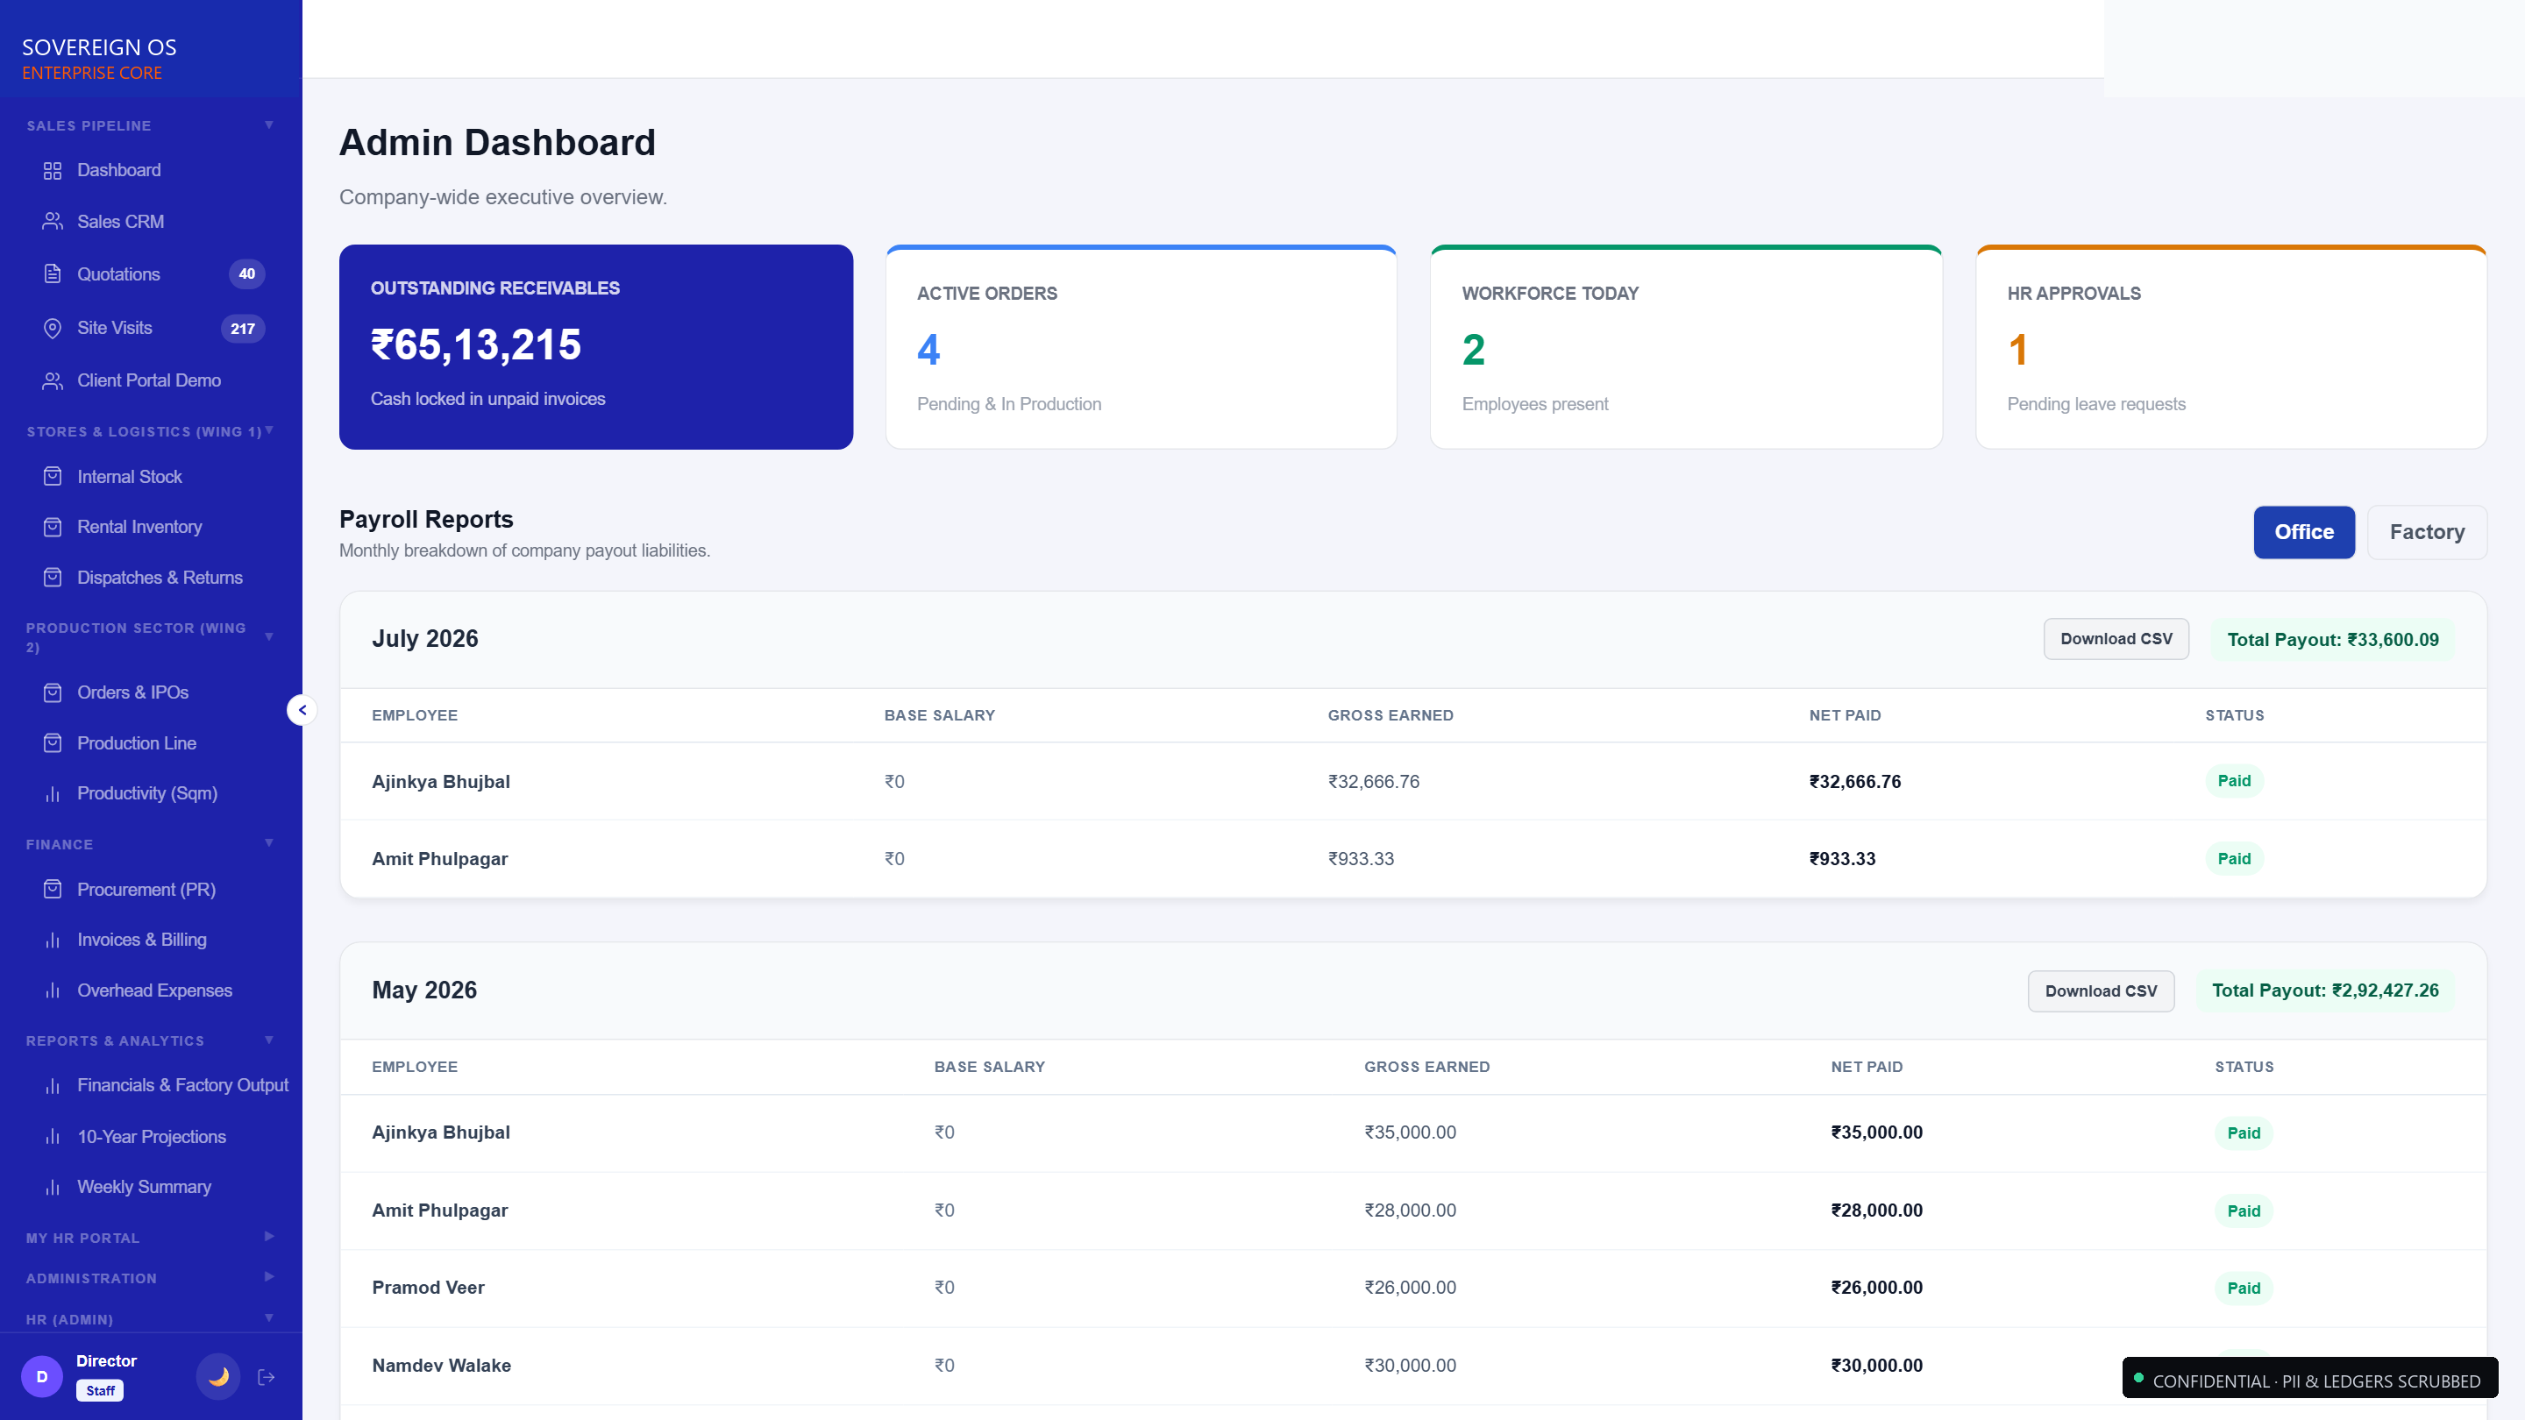Download CSV for May 2026 payroll
Viewport: 2525px width, 1420px height.
[2100, 990]
